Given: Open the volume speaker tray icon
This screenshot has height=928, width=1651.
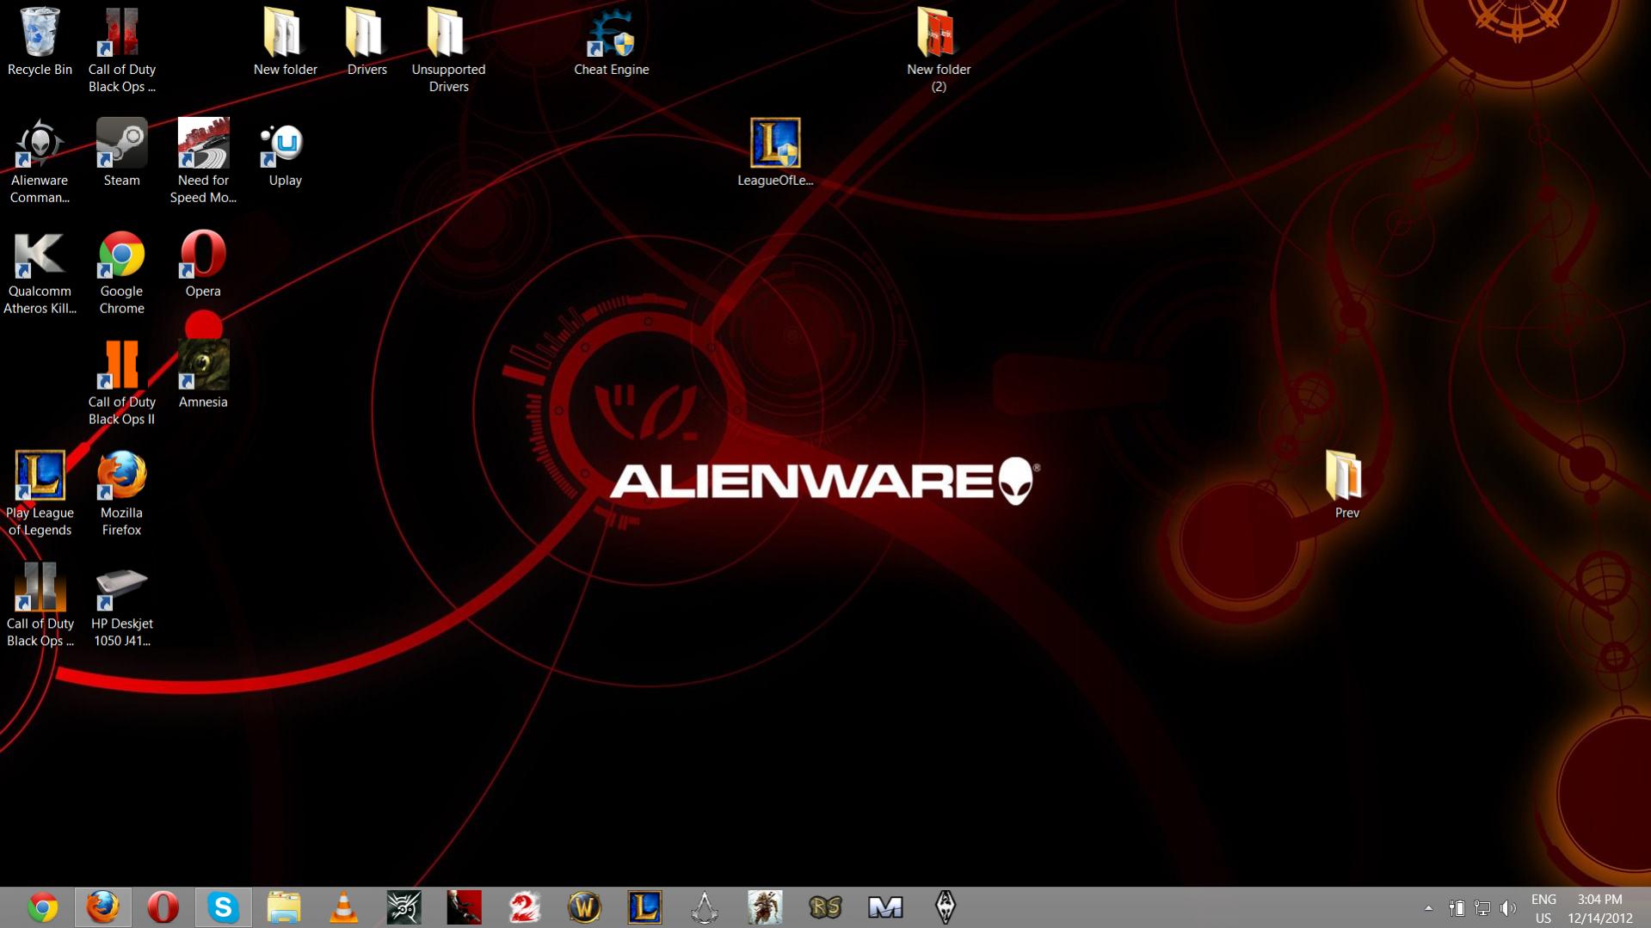Looking at the screenshot, I should pos(1508,907).
